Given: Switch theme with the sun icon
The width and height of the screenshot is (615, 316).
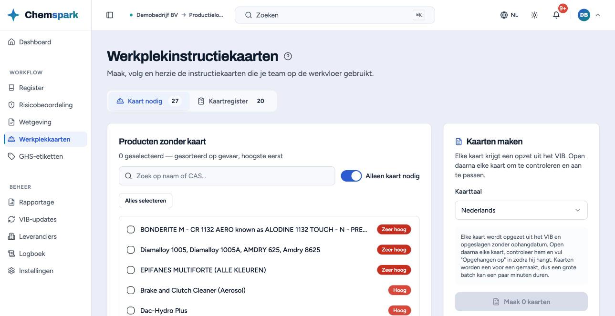Looking at the screenshot, I should click(x=534, y=15).
